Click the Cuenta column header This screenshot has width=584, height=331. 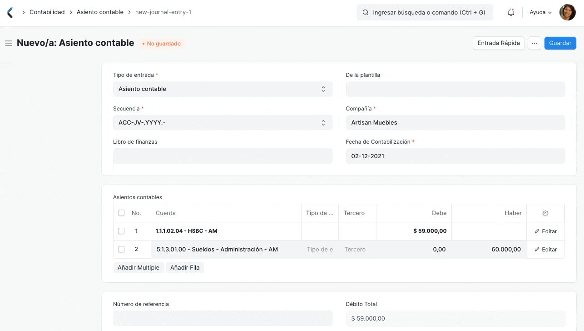click(226, 213)
